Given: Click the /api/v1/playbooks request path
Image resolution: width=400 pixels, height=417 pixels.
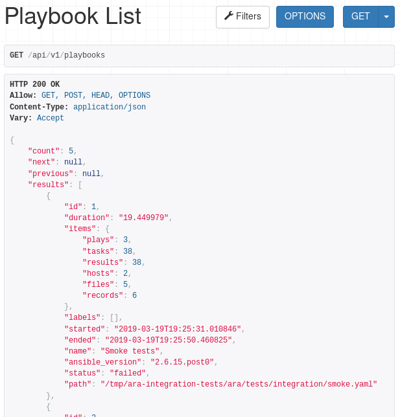Looking at the screenshot, I should point(66,56).
